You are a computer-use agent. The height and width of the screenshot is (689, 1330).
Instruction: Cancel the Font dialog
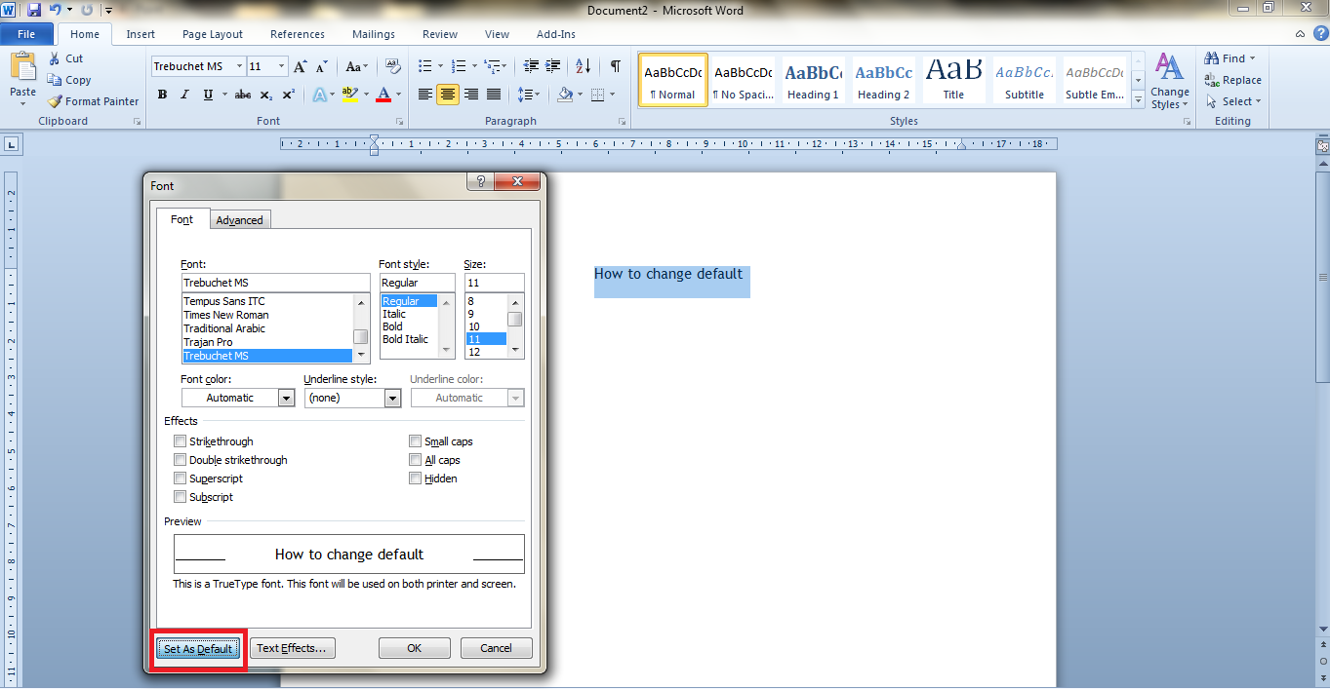496,648
